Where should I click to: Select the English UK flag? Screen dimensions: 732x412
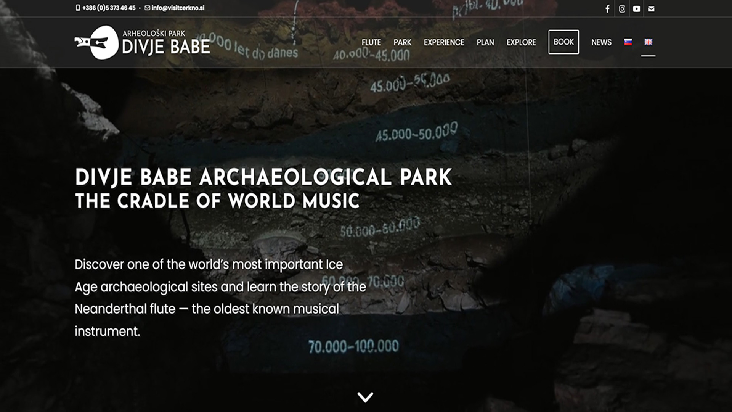648,42
